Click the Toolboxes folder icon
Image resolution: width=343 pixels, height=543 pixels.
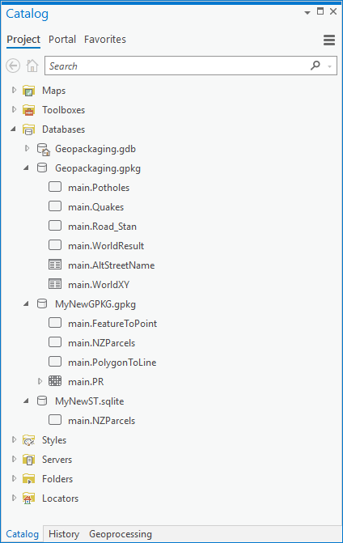(x=29, y=110)
